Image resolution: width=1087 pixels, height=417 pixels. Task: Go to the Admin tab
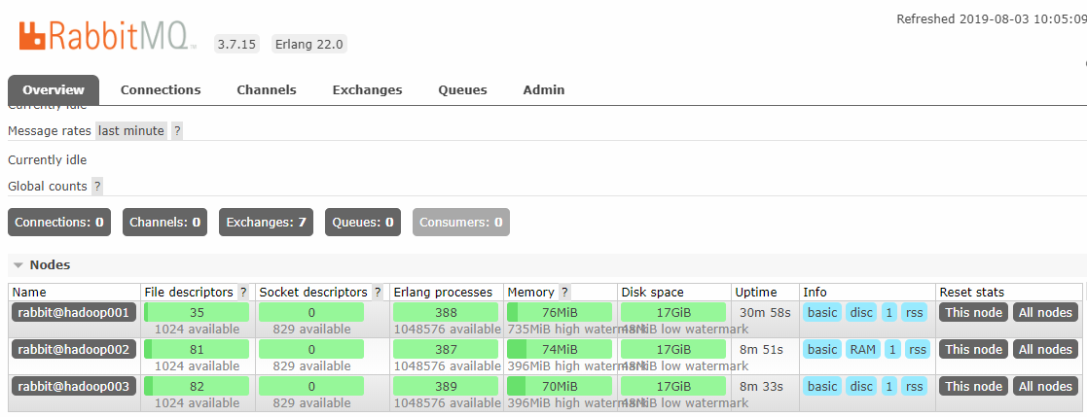point(544,89)
